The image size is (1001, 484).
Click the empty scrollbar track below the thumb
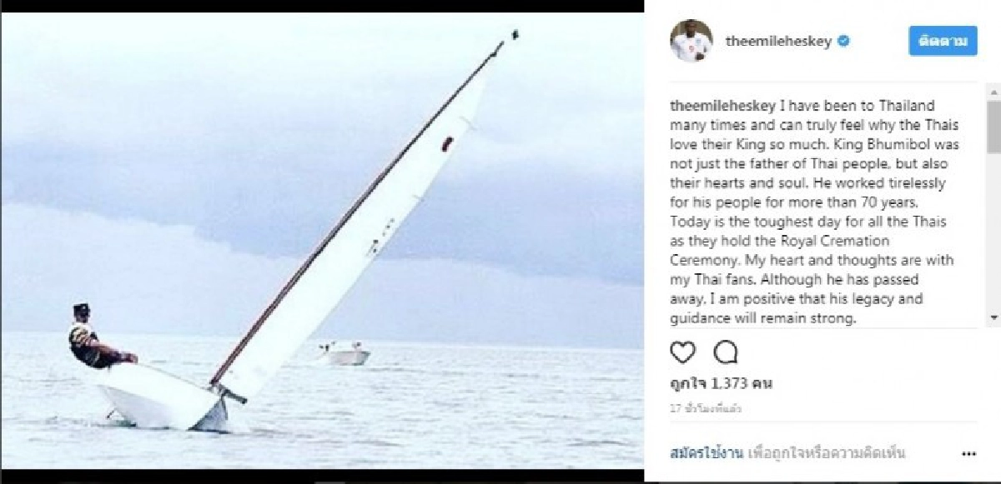(993, 232)
